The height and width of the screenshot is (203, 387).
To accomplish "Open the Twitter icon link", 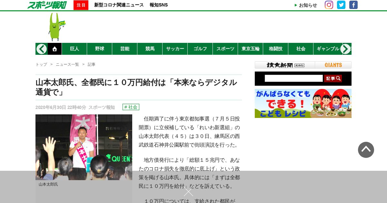I will point(341,5).
